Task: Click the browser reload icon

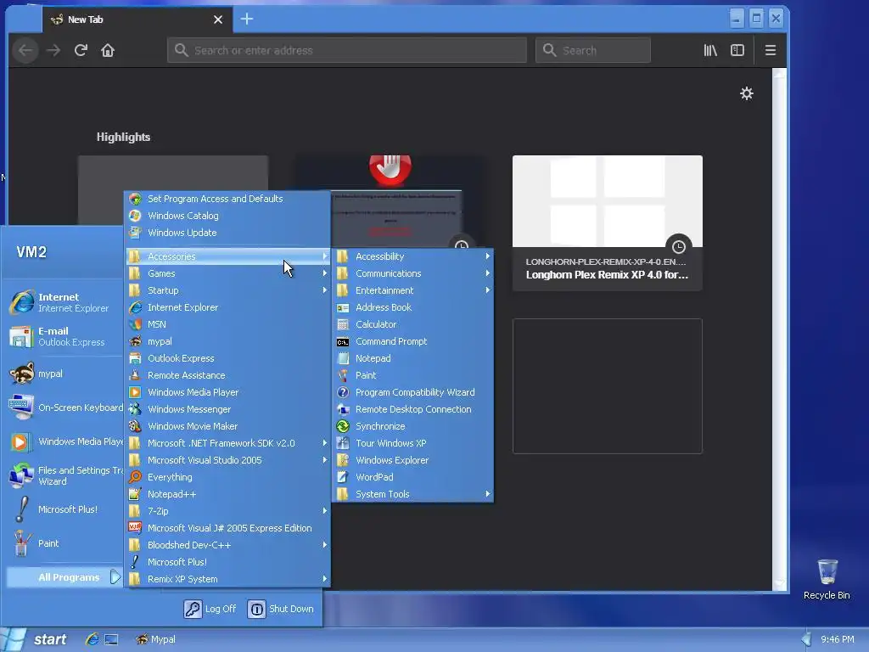Action: (81, 50)
